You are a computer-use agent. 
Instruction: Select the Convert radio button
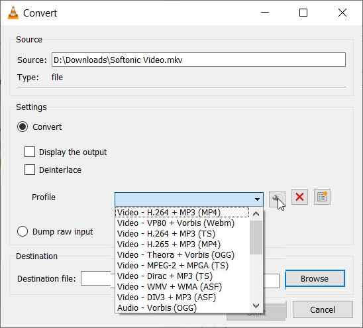coord(23,127)
